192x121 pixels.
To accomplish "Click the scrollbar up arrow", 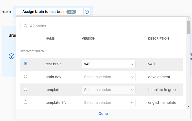I will (x=188, y=19).
